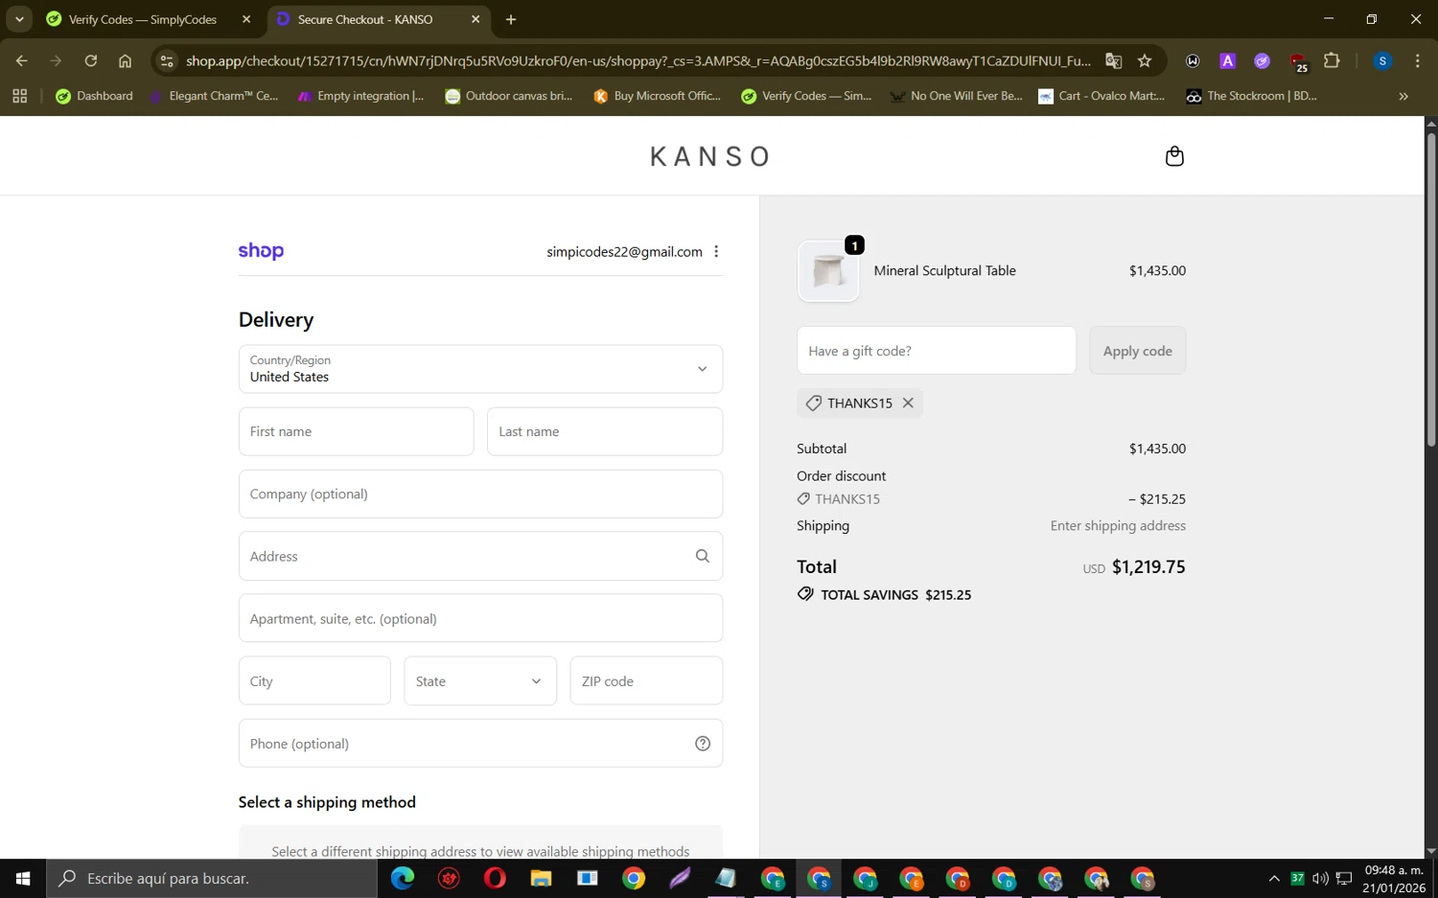Click into the Address field
This screenshot has height=898, width=1438.
pyautogui.click(x=480, y=556)
